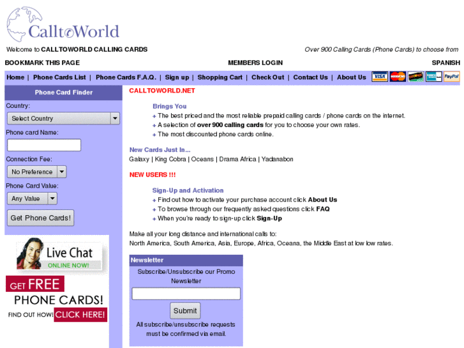Viewport: 464px width, 348px height.
Task: Open the Oceans card link
Action: tap(202, 160)
